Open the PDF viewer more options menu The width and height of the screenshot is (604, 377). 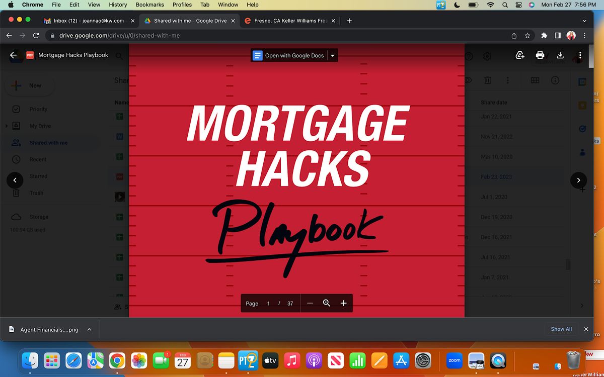580,55
